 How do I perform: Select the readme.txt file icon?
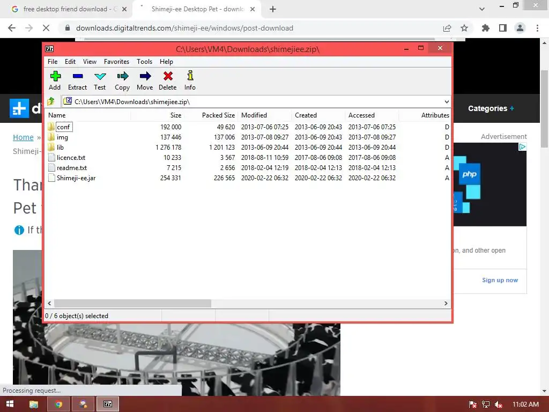(x=51, y=167)
